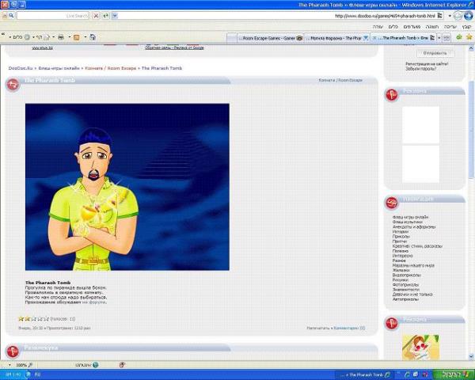475x380 pixels.
Task: Click the Home icon in command bar
Action: 93,37
